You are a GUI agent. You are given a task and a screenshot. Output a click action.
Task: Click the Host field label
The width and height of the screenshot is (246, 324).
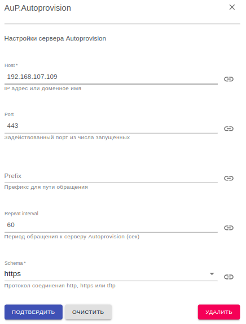point(11,65)
